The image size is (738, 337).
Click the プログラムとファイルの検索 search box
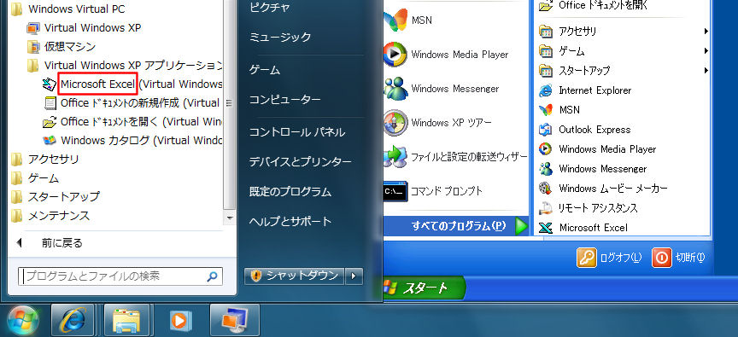pos(120,276)
